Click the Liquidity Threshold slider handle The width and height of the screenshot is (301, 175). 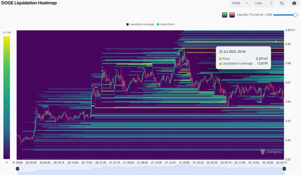(295, 15)
